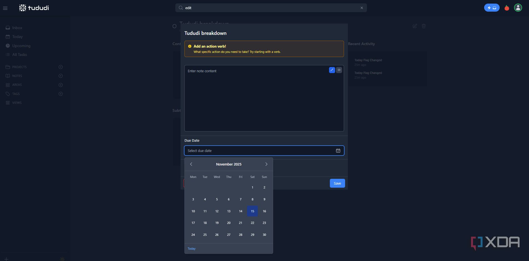Click the search box containing 'edit'

pyautogui.click(x=271, y=8)
